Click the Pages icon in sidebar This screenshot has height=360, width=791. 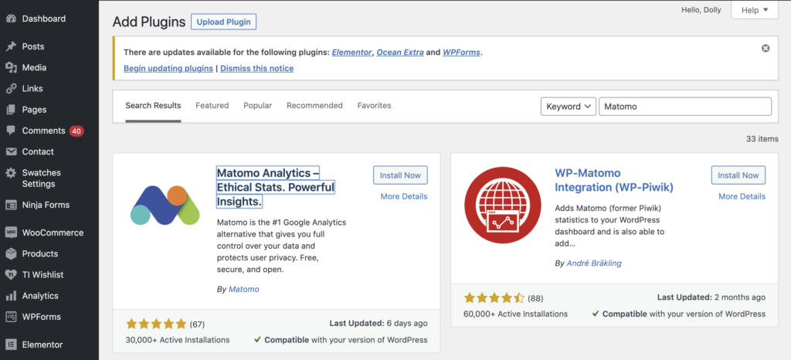pos(11,110)
